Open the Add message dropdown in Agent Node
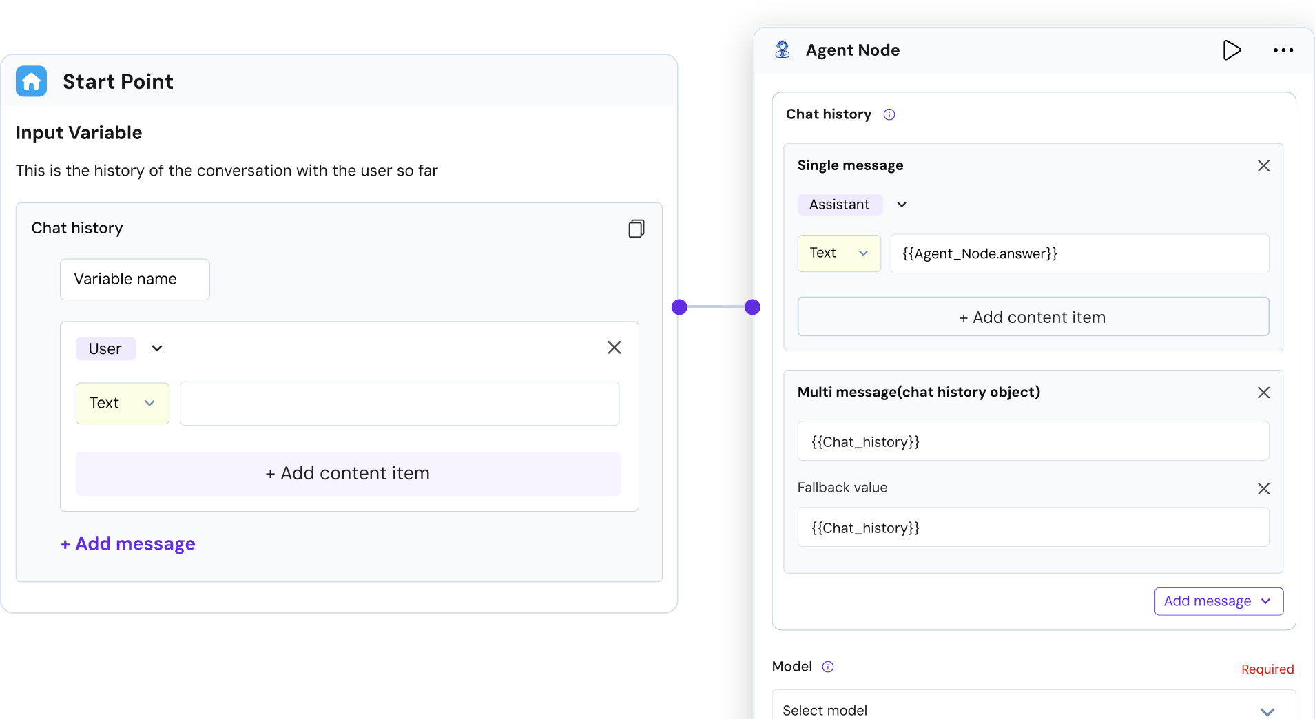Viewport: 1315px width, 719px height. pyautogui.click(x=1219, y=601)
